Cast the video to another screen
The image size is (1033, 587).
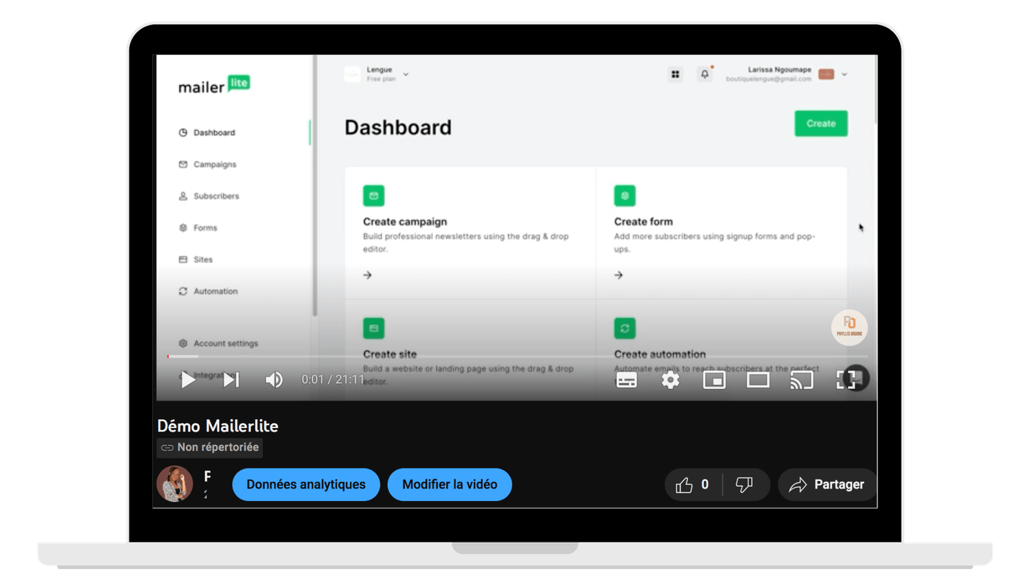(802, 380)
